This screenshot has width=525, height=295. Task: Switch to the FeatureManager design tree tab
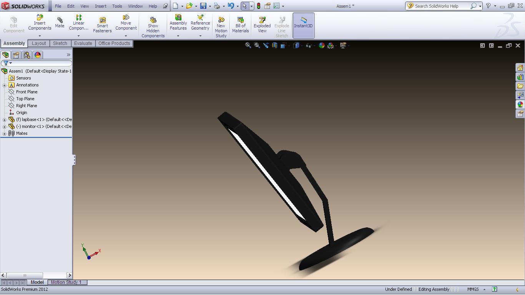click(5, 55)
